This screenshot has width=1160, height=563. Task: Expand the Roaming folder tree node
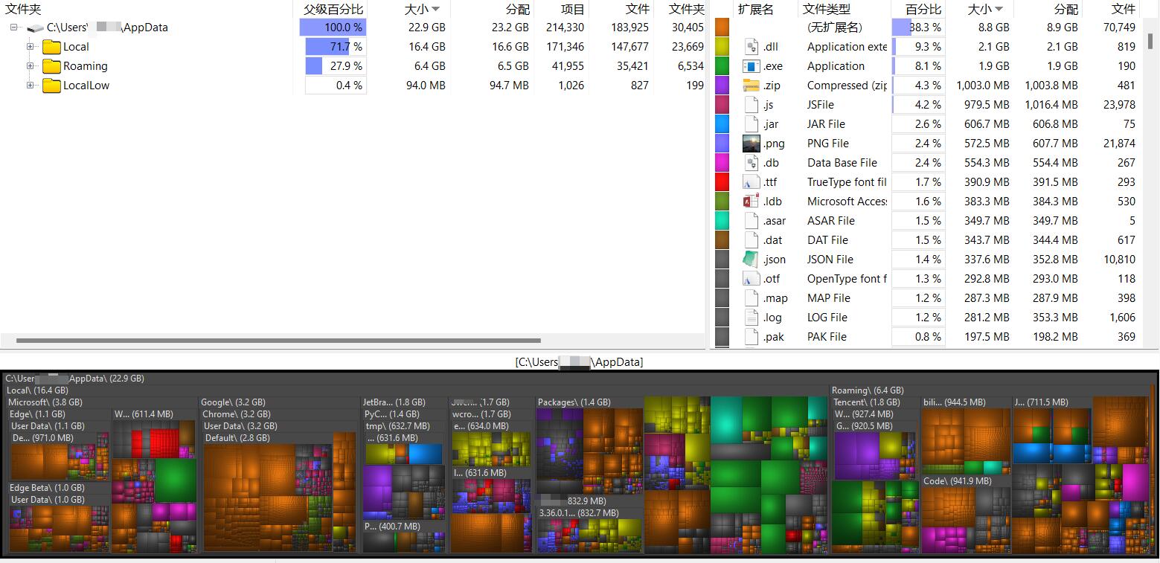[x=31, y=66]
